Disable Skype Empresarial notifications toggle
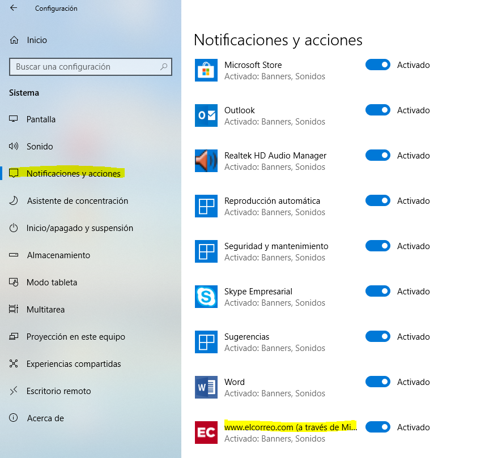The width and height of the screenshot is (489, 458). (x=378, y=291)
